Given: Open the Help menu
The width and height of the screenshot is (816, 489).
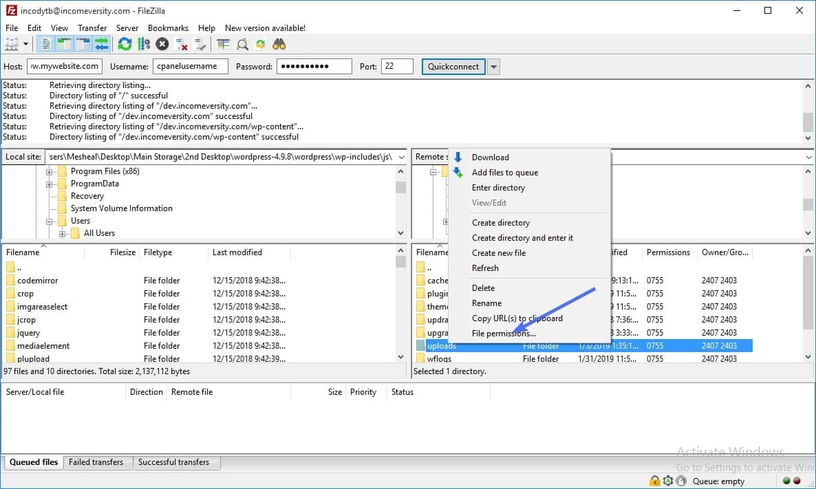Looking at the screenshot, I should click(x=206, y=28).
